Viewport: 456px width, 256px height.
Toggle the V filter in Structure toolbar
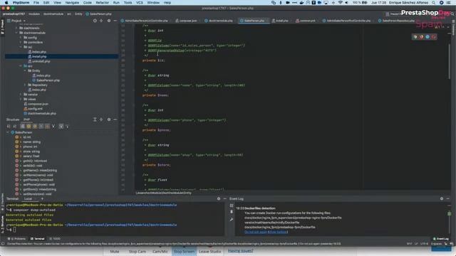tap(53, 127)
